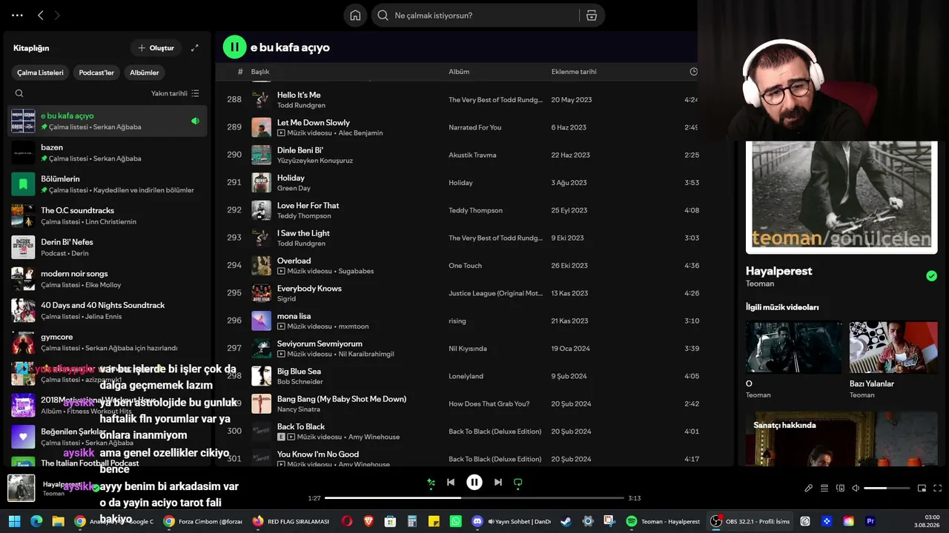Select track 'Dinle Beni Bi''
This screenshot has height=533, width=949.
coord(300,150)
